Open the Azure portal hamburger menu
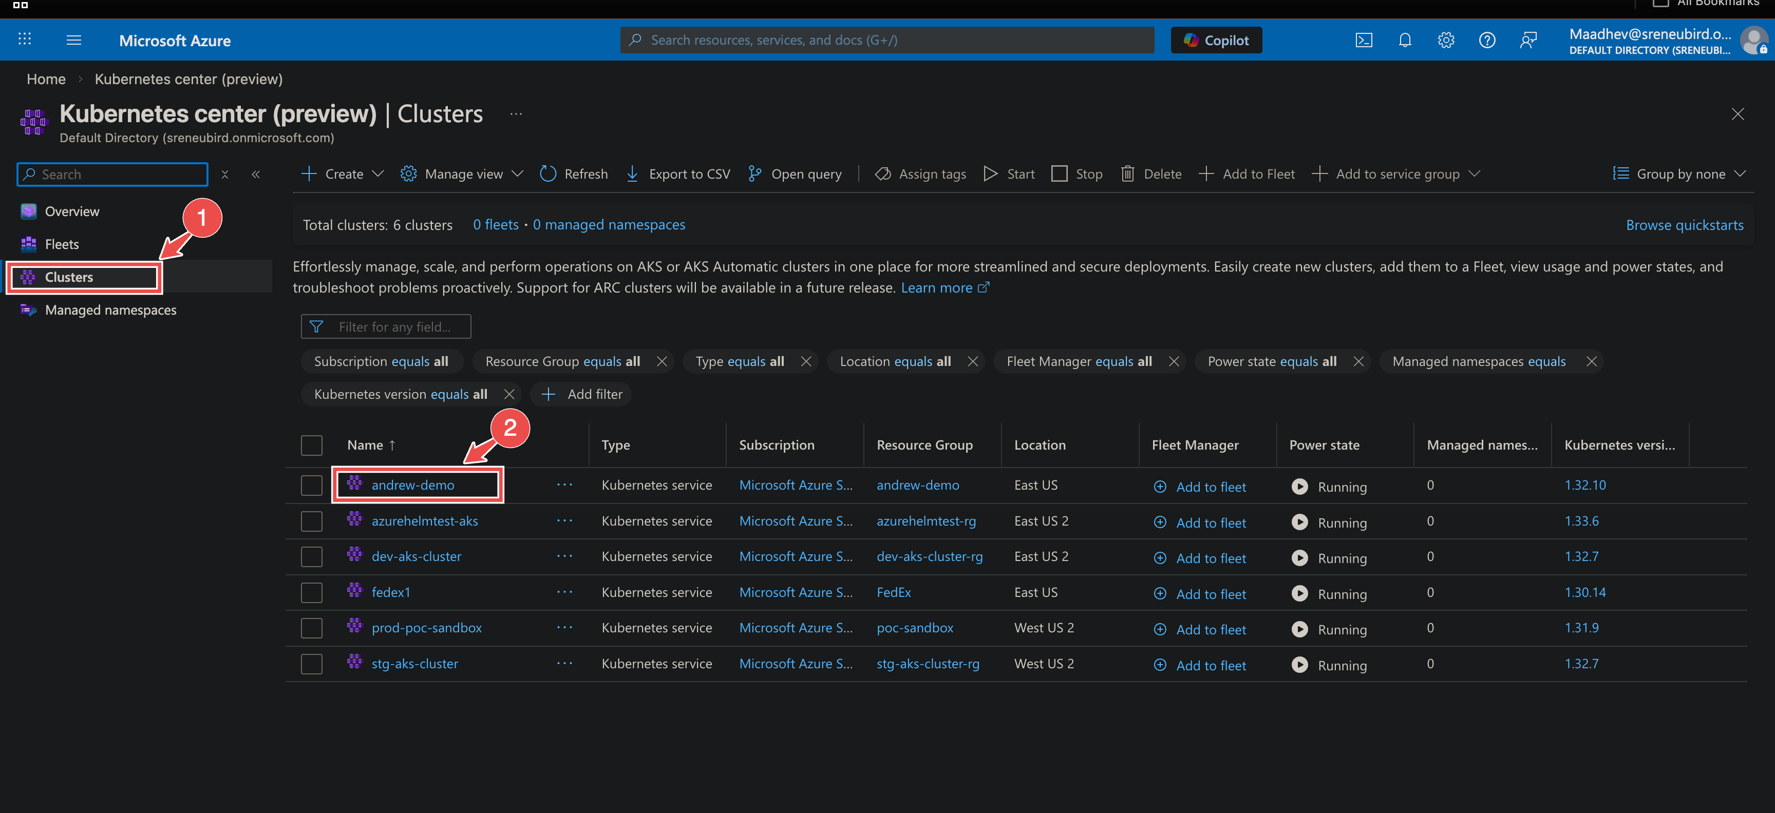This screenshot has width=1775, height=813. 74,40
